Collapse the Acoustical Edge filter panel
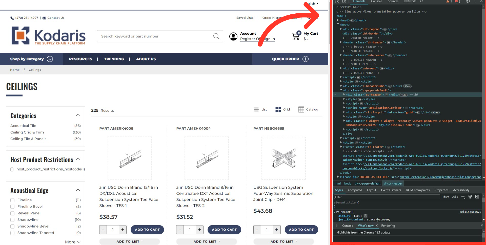Viewport: 486px width, 245px height. click(78, 190)
